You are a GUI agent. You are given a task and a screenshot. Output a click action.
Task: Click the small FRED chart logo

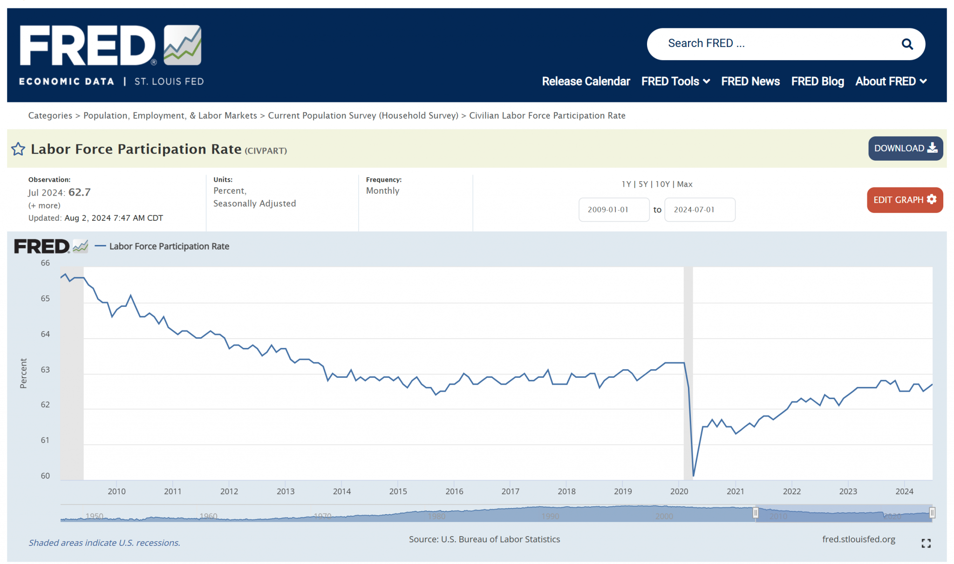point(51,246)
